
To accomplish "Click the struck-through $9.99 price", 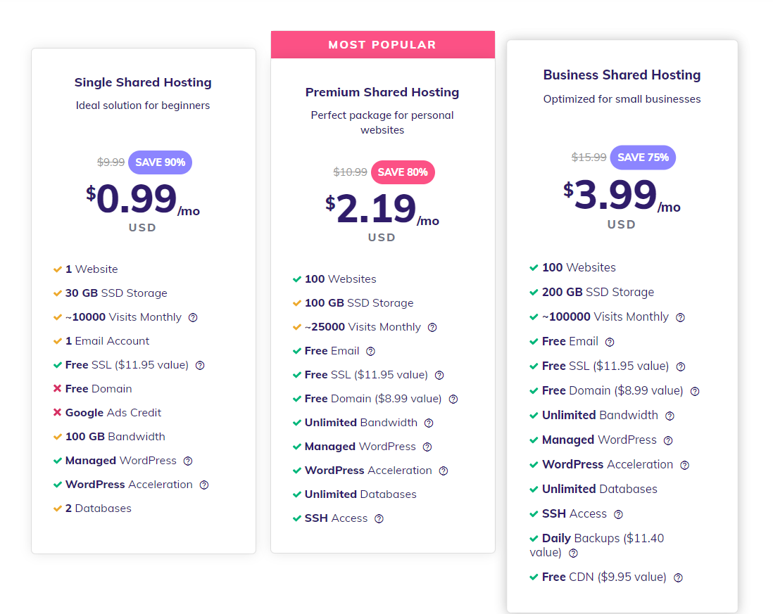I will pyautogui.click(x=111, y=162).
